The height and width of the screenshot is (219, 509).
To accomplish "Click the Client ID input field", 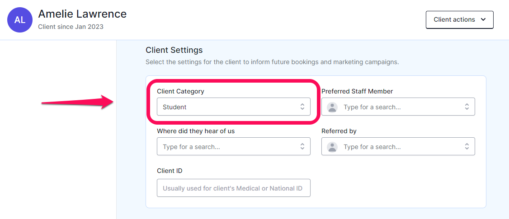I will tap(233, 188).
